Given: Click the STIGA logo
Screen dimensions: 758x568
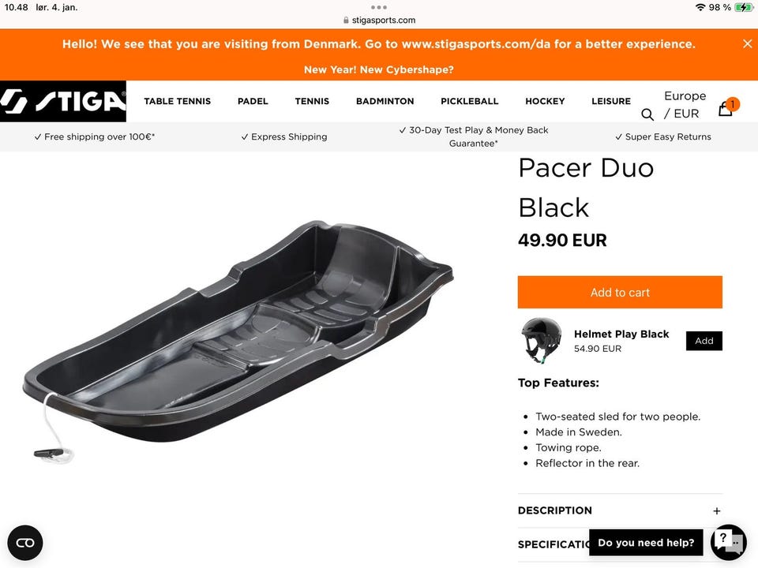Looking at the screenshot, I should (63, 101).
